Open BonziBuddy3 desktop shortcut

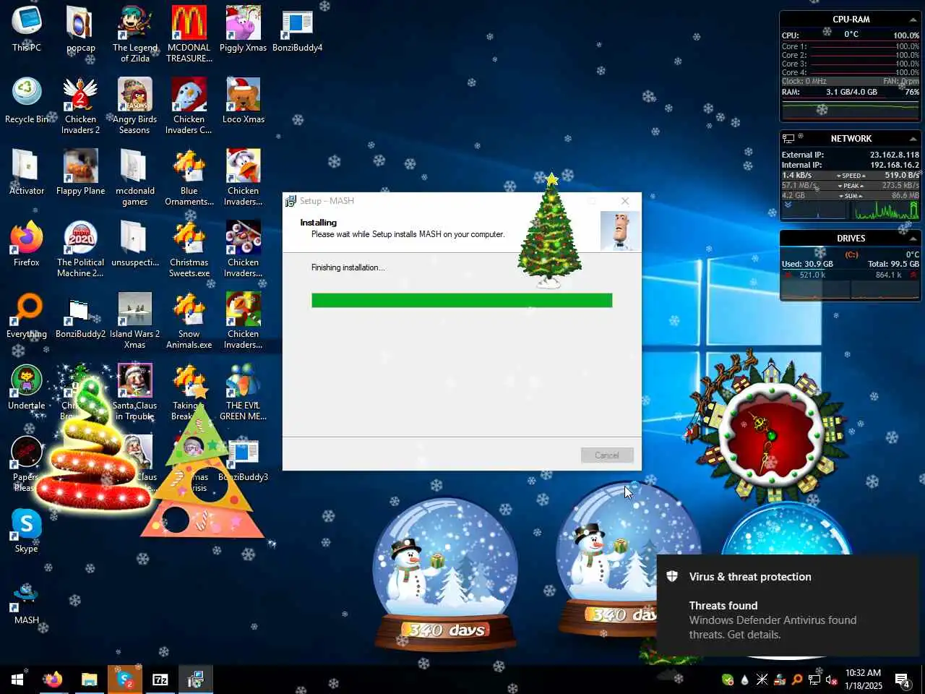coord(243,458)
